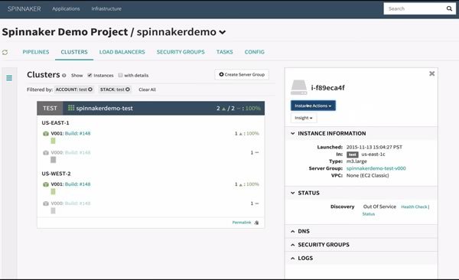The image size is (459, 280).
Task: Click the TEST account label
Action: coord(50,109)
